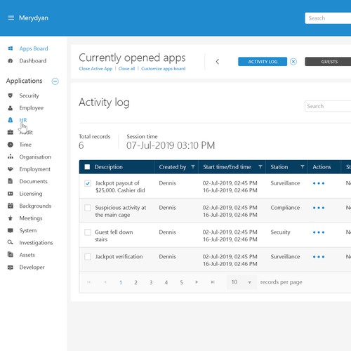Collapse the Applications section
Image resolution: width=351 pixels, height=351 pixels.
(x=55, y=81)
